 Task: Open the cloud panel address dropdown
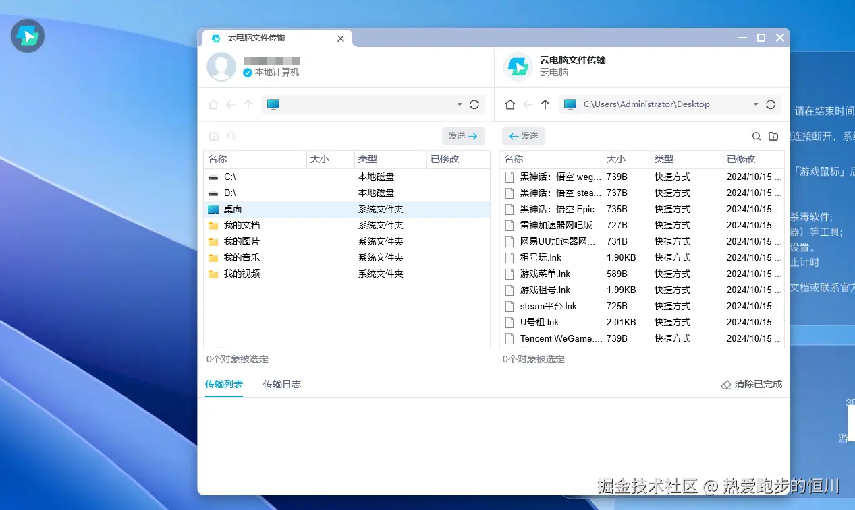tap(755, 104)
